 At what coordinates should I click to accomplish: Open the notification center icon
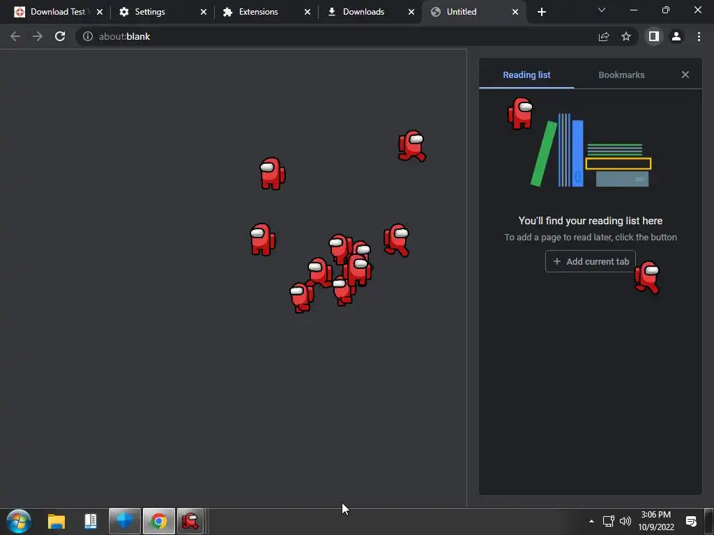(x=691, y=521)
